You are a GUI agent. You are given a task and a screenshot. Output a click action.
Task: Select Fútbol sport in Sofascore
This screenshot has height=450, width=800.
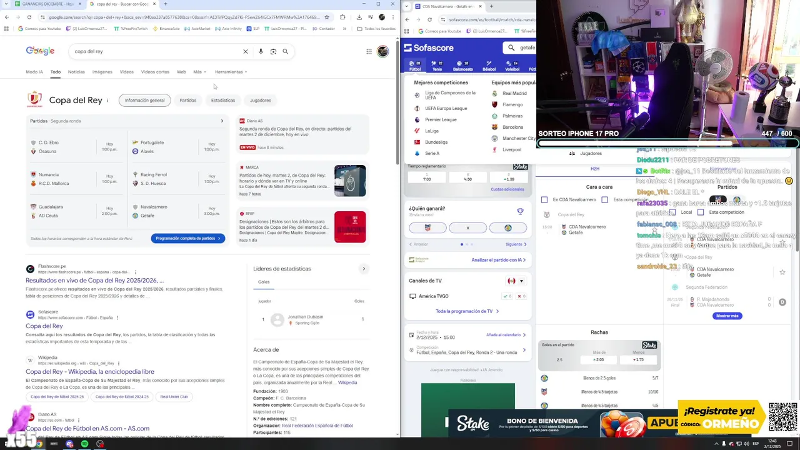(415, 66)
